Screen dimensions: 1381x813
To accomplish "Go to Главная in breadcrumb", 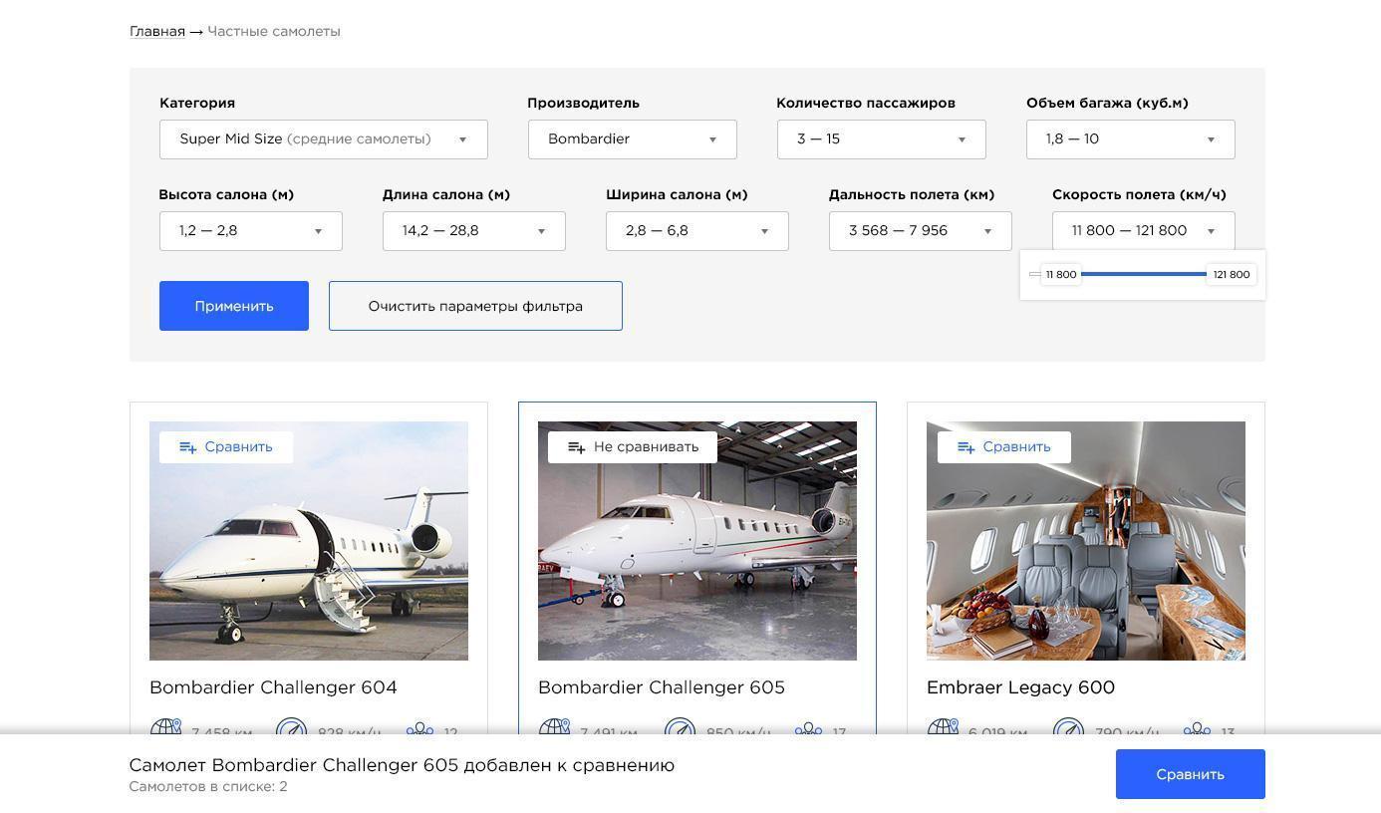I will [x=156, y=32].
